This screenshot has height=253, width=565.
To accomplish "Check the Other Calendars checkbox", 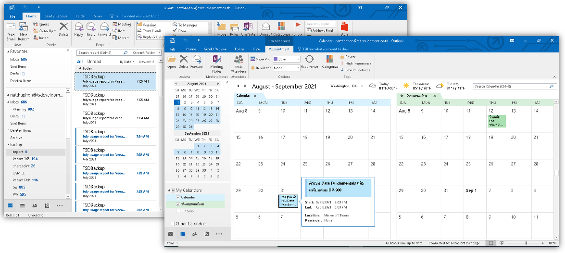I will (x=172, y=224).
